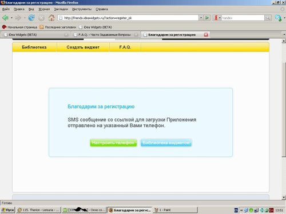
Task: Open the Вид menu
Action: pos(31,9)
